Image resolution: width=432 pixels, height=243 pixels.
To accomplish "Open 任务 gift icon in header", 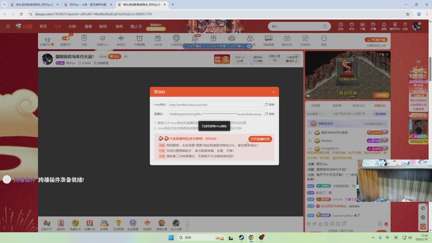I will click(405, 26).
